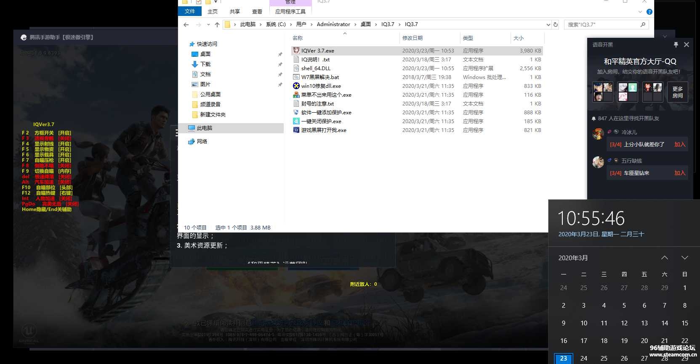This screenshot has height=364, width=700.
Task: Open the address bar history dropdown
Action: 548,24
